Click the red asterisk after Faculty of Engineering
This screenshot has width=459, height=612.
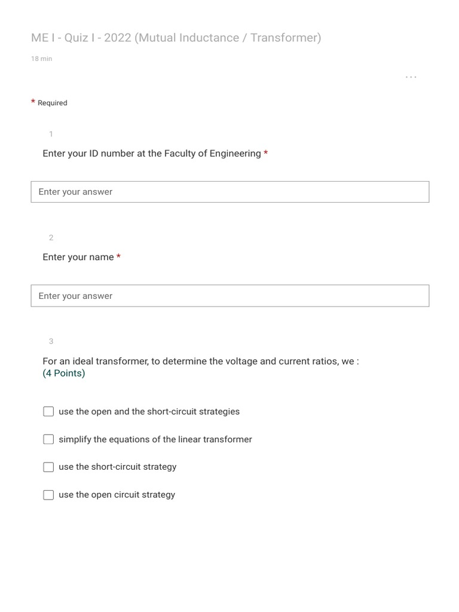[x=265, y=153]
